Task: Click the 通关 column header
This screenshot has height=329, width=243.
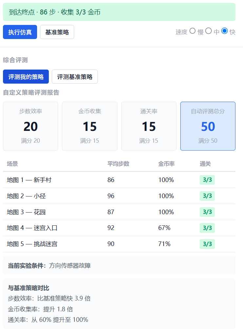Action: click(x=205, y=164)
